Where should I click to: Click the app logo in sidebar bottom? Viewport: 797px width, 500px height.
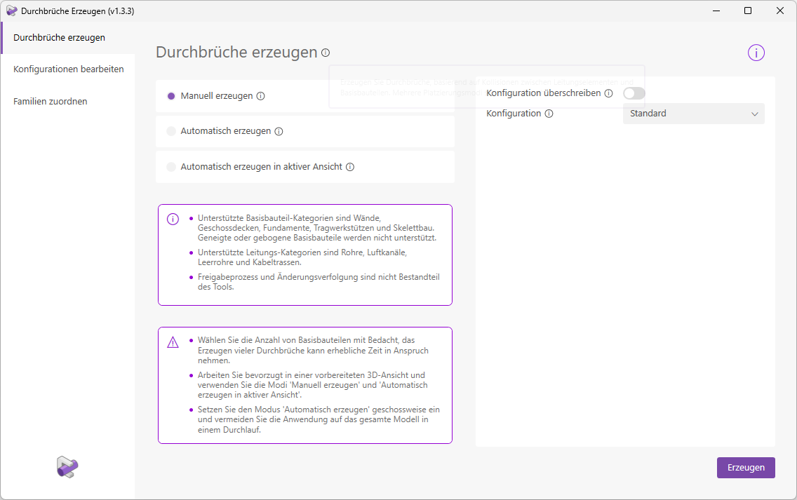point(67,467)
